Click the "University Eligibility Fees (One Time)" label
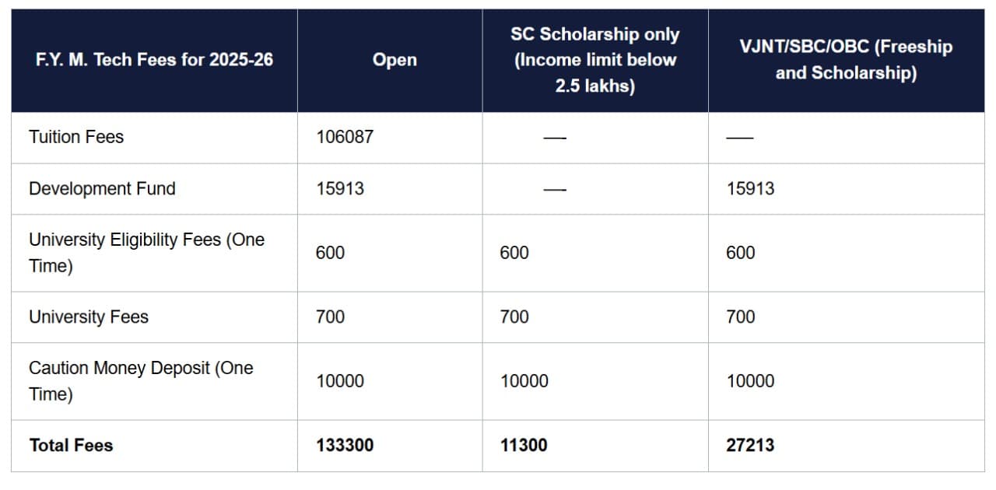 click(x=146, y=253)
